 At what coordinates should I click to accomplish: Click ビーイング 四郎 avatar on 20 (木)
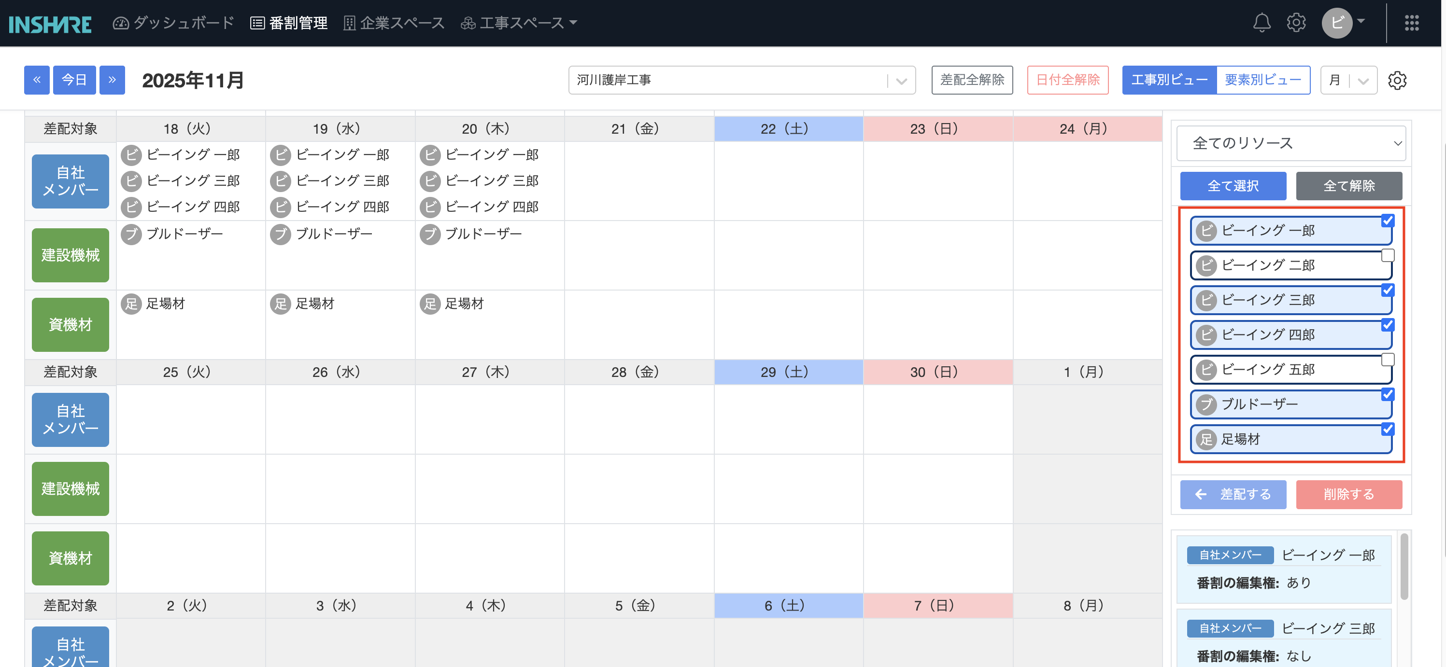pyautogui.click(x=430, y=207)
